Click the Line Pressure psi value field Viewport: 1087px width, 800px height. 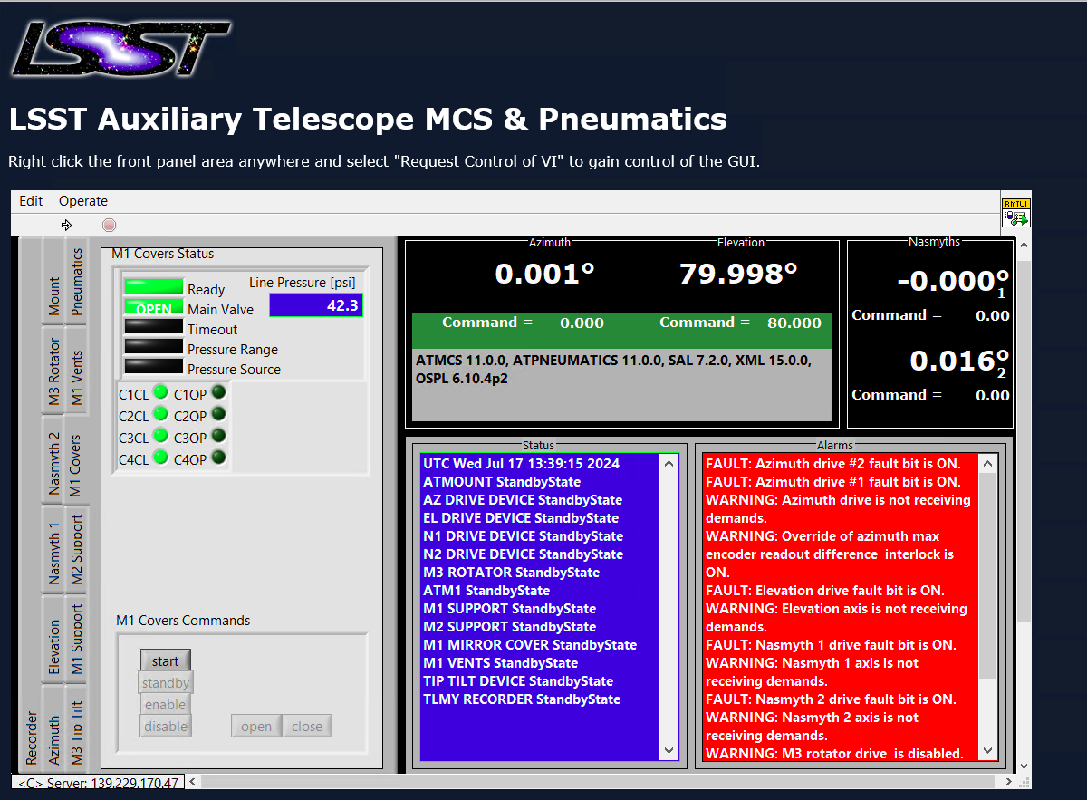point(315,305)
